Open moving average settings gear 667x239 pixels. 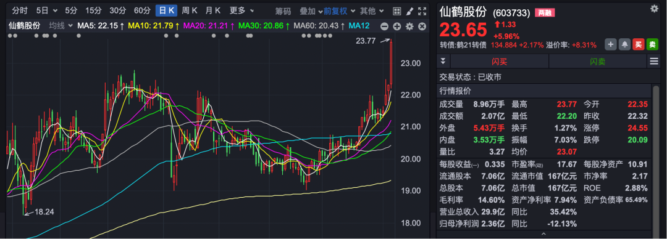(x=409, y=26)
